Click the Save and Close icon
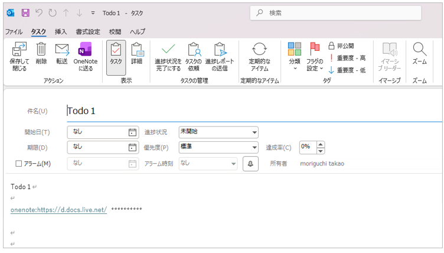 pos(19,56)
